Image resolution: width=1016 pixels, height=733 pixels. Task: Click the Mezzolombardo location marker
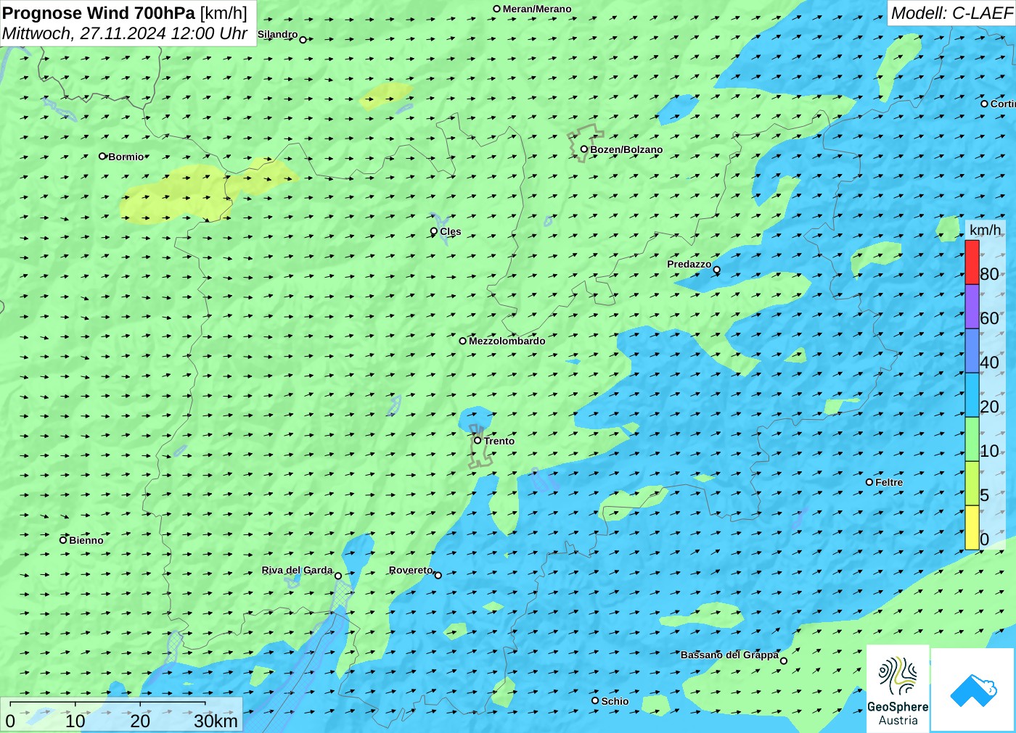click(x=463, y=341)
